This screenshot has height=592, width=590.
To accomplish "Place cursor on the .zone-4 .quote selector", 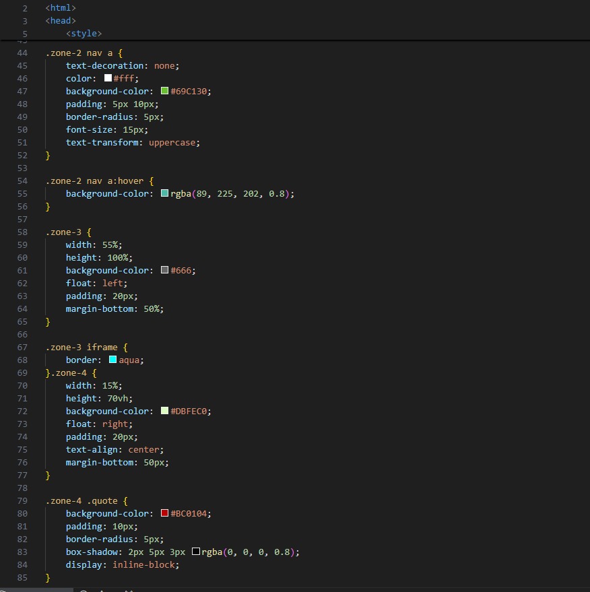I will [x=81, y=501].
